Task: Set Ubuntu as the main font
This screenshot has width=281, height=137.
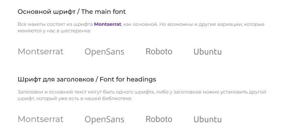Action: click(x=207, y=52)
